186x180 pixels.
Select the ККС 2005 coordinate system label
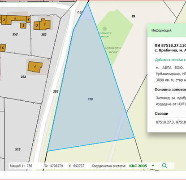click(x=138, y=166)
